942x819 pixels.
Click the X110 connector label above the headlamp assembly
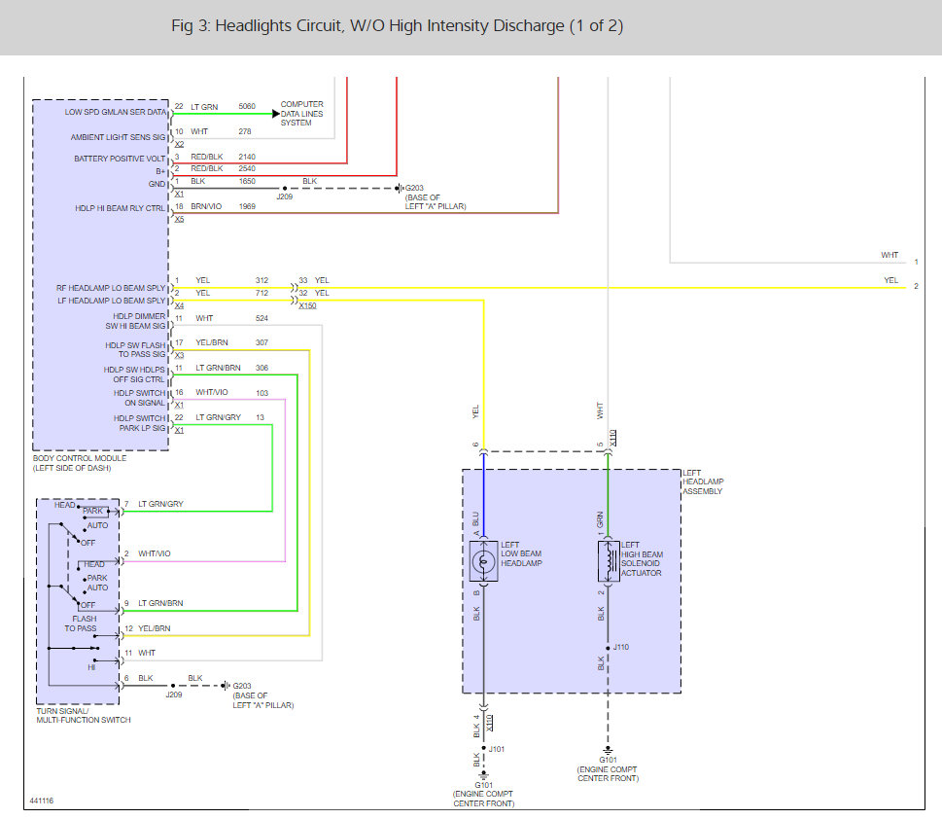tap(612, 438)
